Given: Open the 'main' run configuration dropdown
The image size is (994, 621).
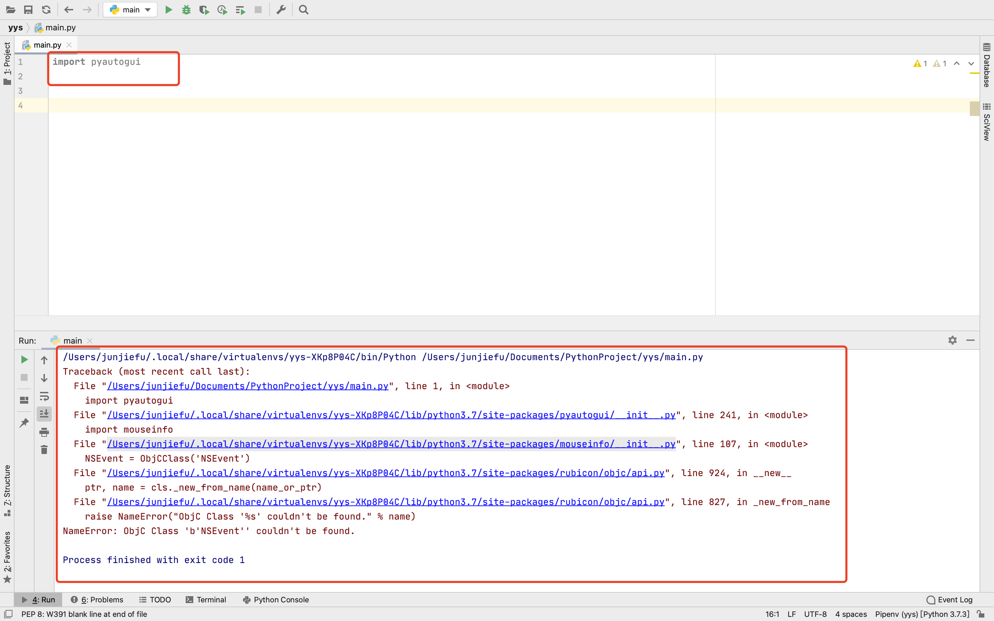Looking at the screenshot, I should tap(130, 9).
